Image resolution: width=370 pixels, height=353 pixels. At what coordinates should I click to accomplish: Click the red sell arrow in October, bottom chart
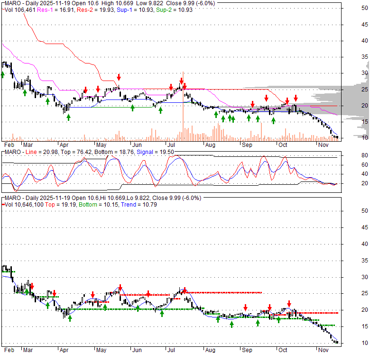click(288, 304)
